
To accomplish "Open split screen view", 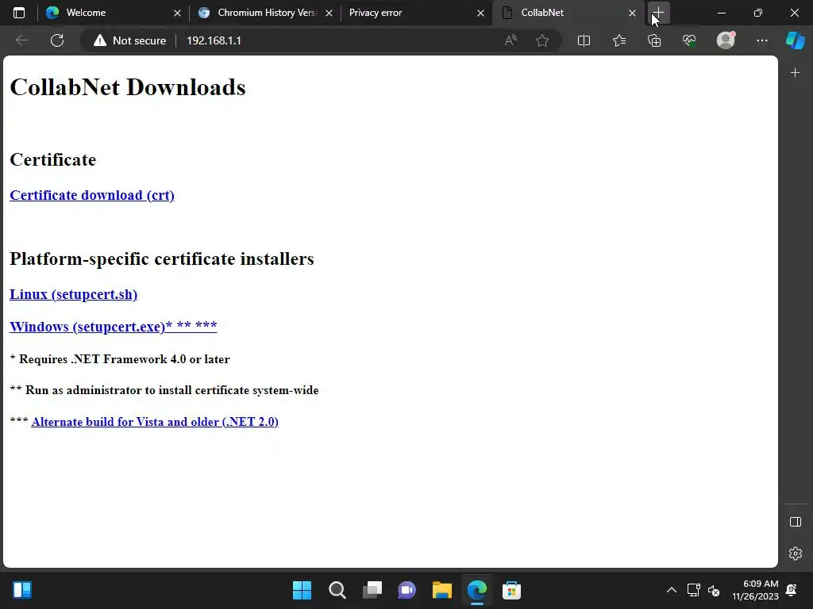I will pos(584,40).
